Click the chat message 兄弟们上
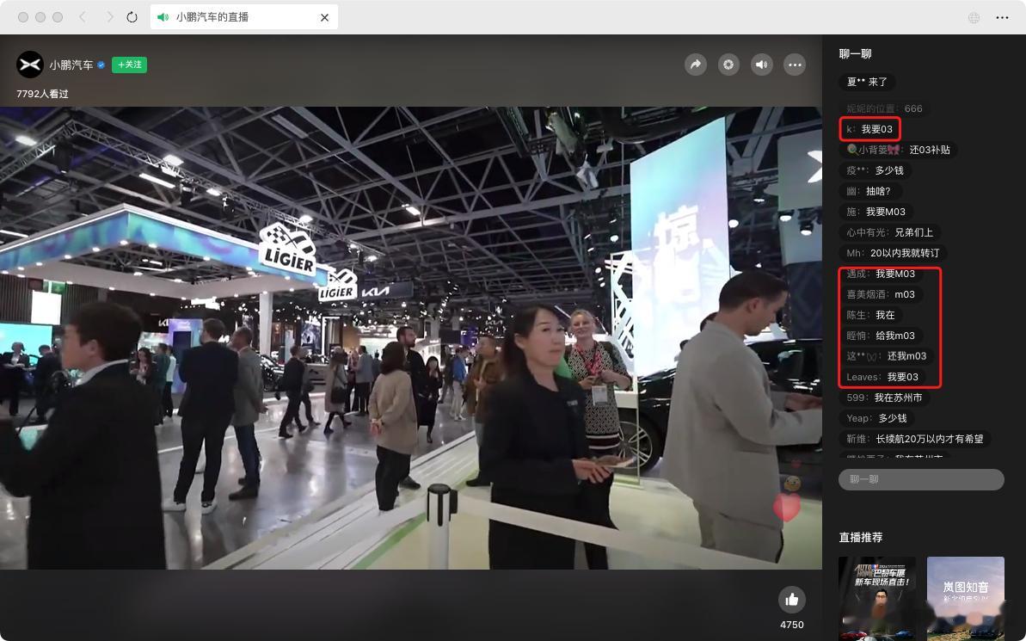This screenshot has width=1026, height=641. [890, 232]
